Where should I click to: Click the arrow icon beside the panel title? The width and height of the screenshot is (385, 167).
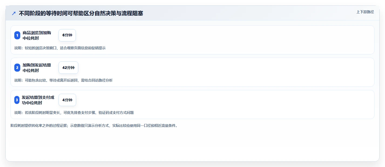click(14, 13)
